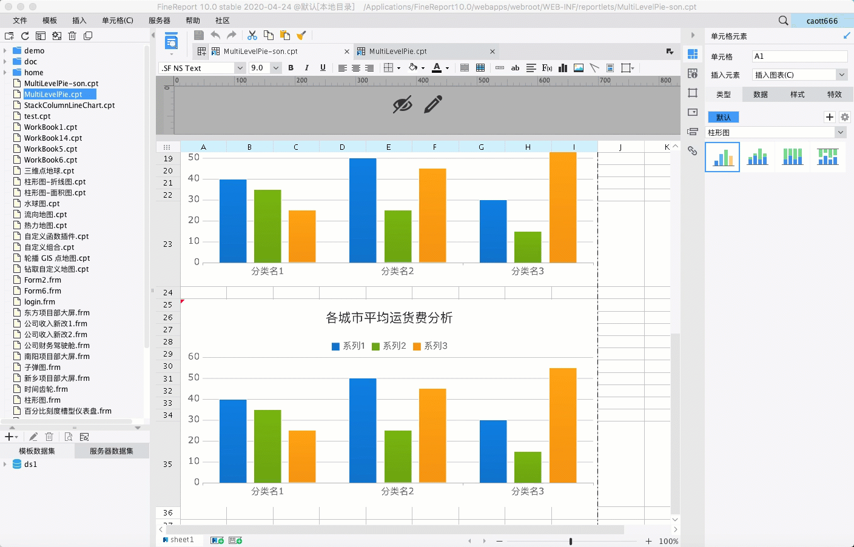The image size is (854, 547).
Task: Open the cell element panel icon
Action: tap(693, 54)
